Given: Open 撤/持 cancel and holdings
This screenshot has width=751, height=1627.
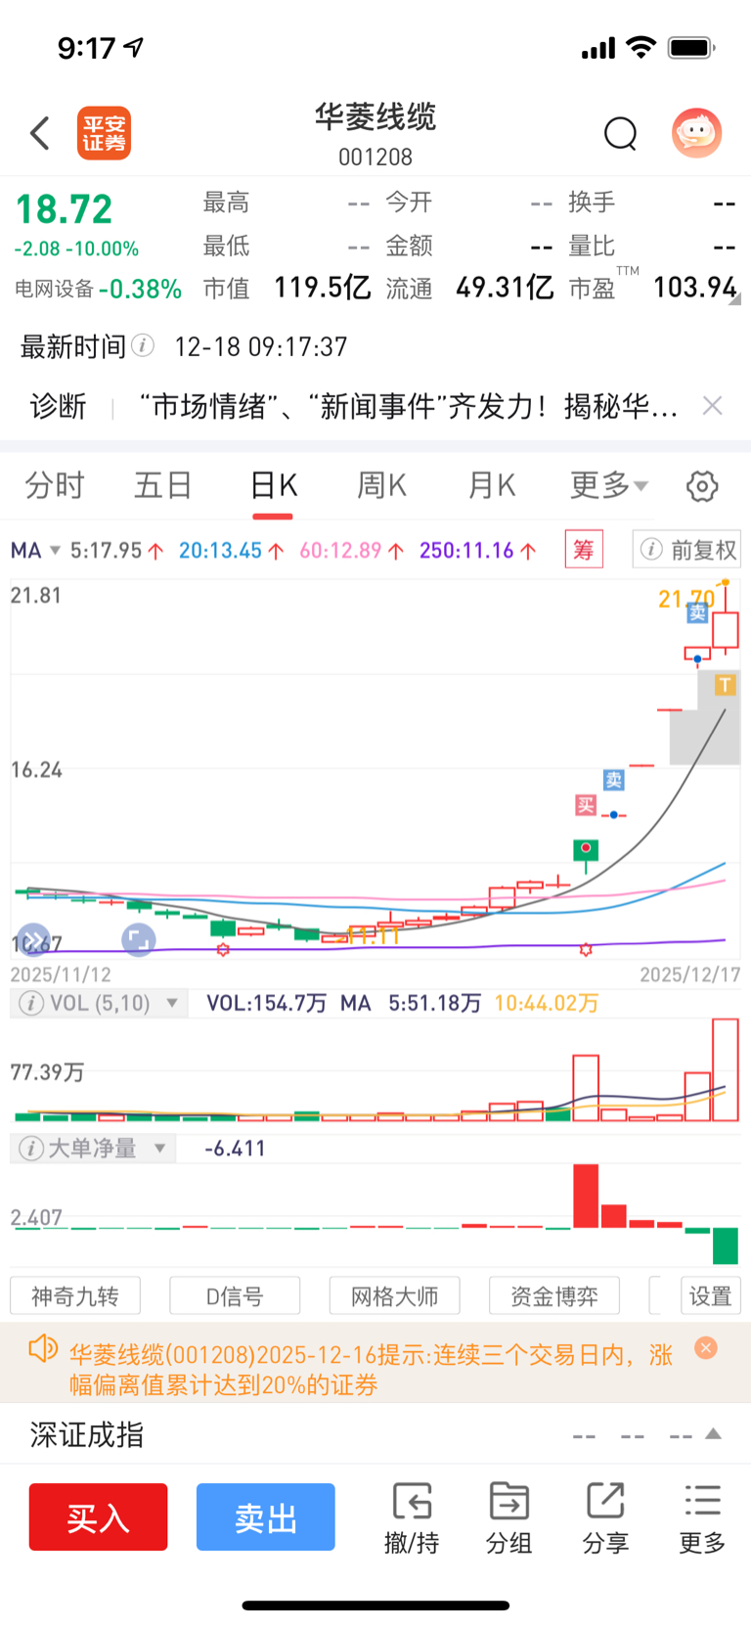Looking at the screenshot, I should pyautogui.click(x=412, y=1517).
